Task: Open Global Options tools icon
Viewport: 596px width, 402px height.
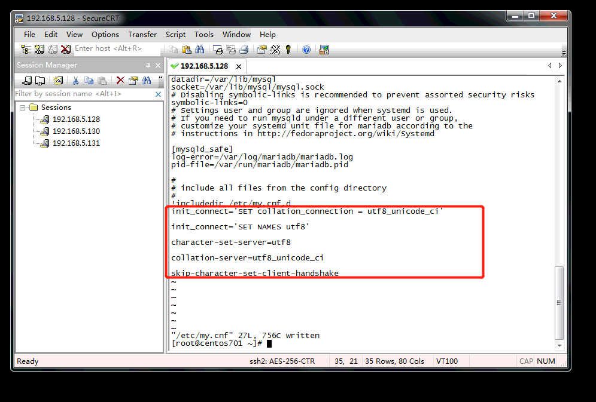Action: (275, 50)
